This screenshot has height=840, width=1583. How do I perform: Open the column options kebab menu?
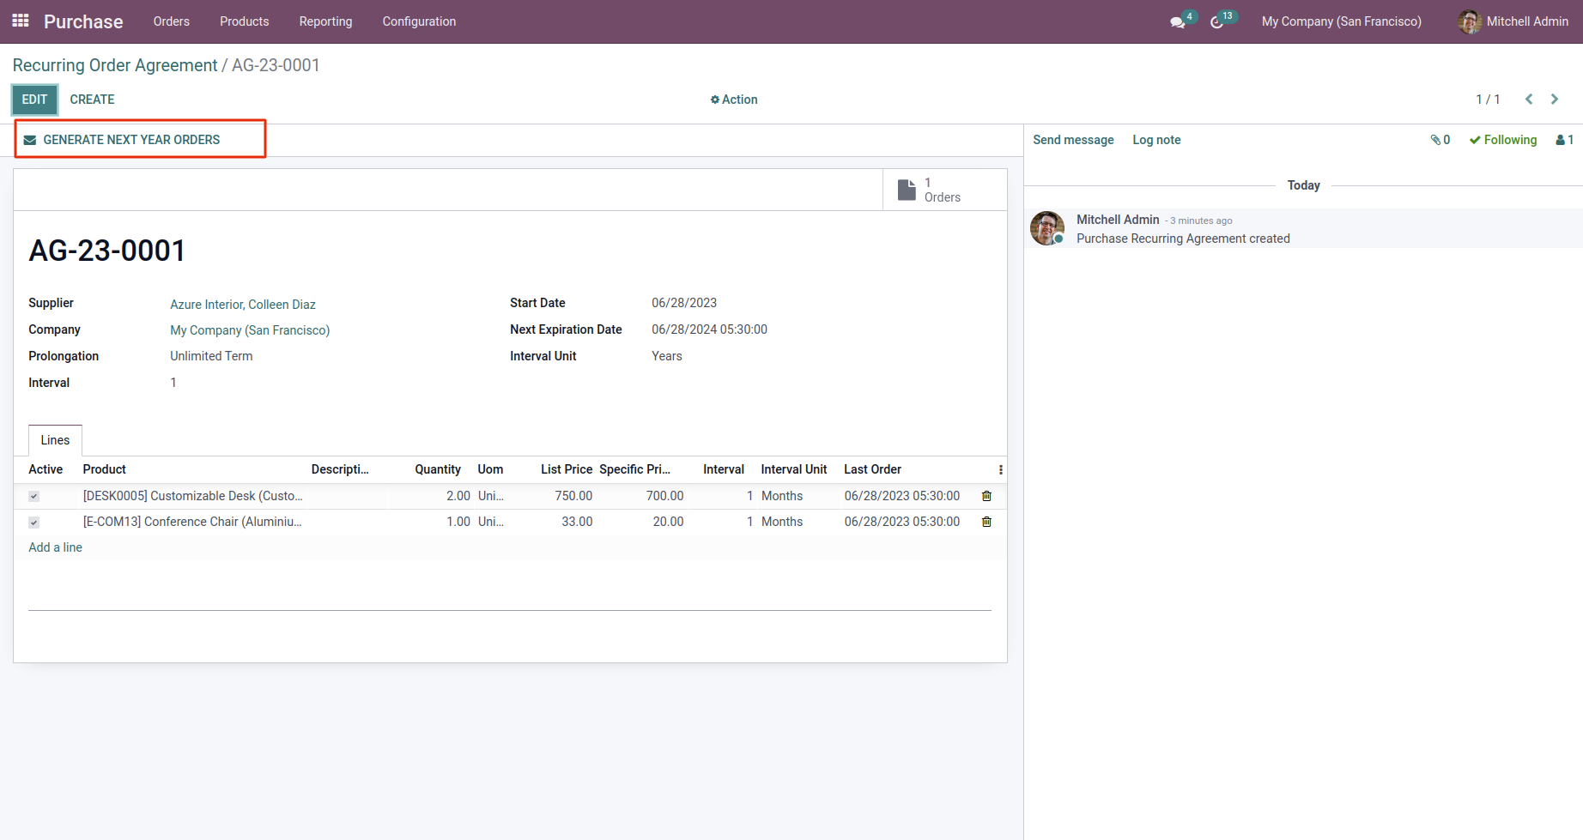1000,469
